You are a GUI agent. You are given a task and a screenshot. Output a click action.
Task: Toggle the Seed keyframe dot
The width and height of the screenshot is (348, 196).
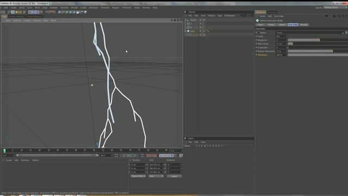[257, 36]
